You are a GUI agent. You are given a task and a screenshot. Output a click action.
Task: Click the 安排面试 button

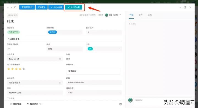tap(42, 7)
